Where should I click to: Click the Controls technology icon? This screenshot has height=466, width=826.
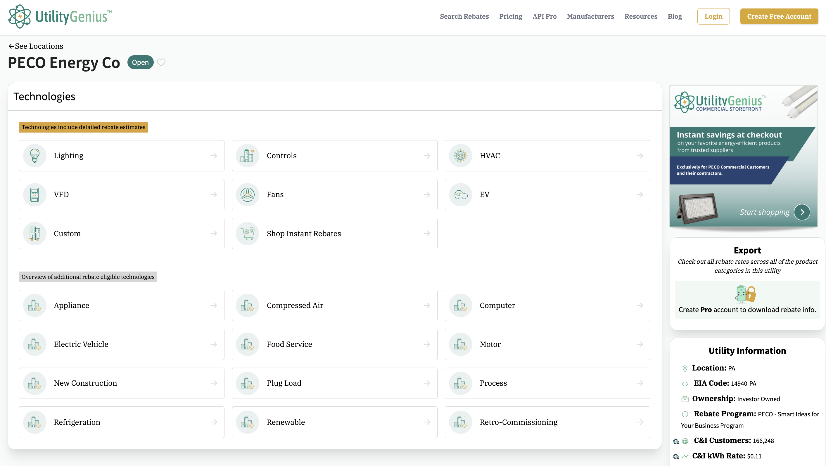pyautogui.click(x=248, y=155)
